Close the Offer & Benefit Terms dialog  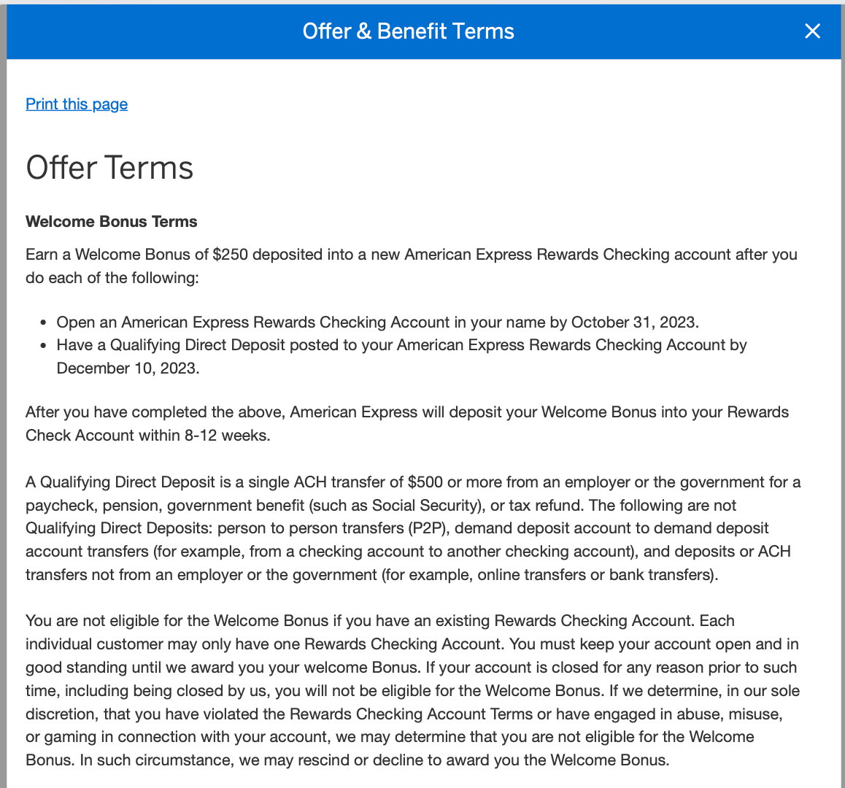(x=812, y=31)
